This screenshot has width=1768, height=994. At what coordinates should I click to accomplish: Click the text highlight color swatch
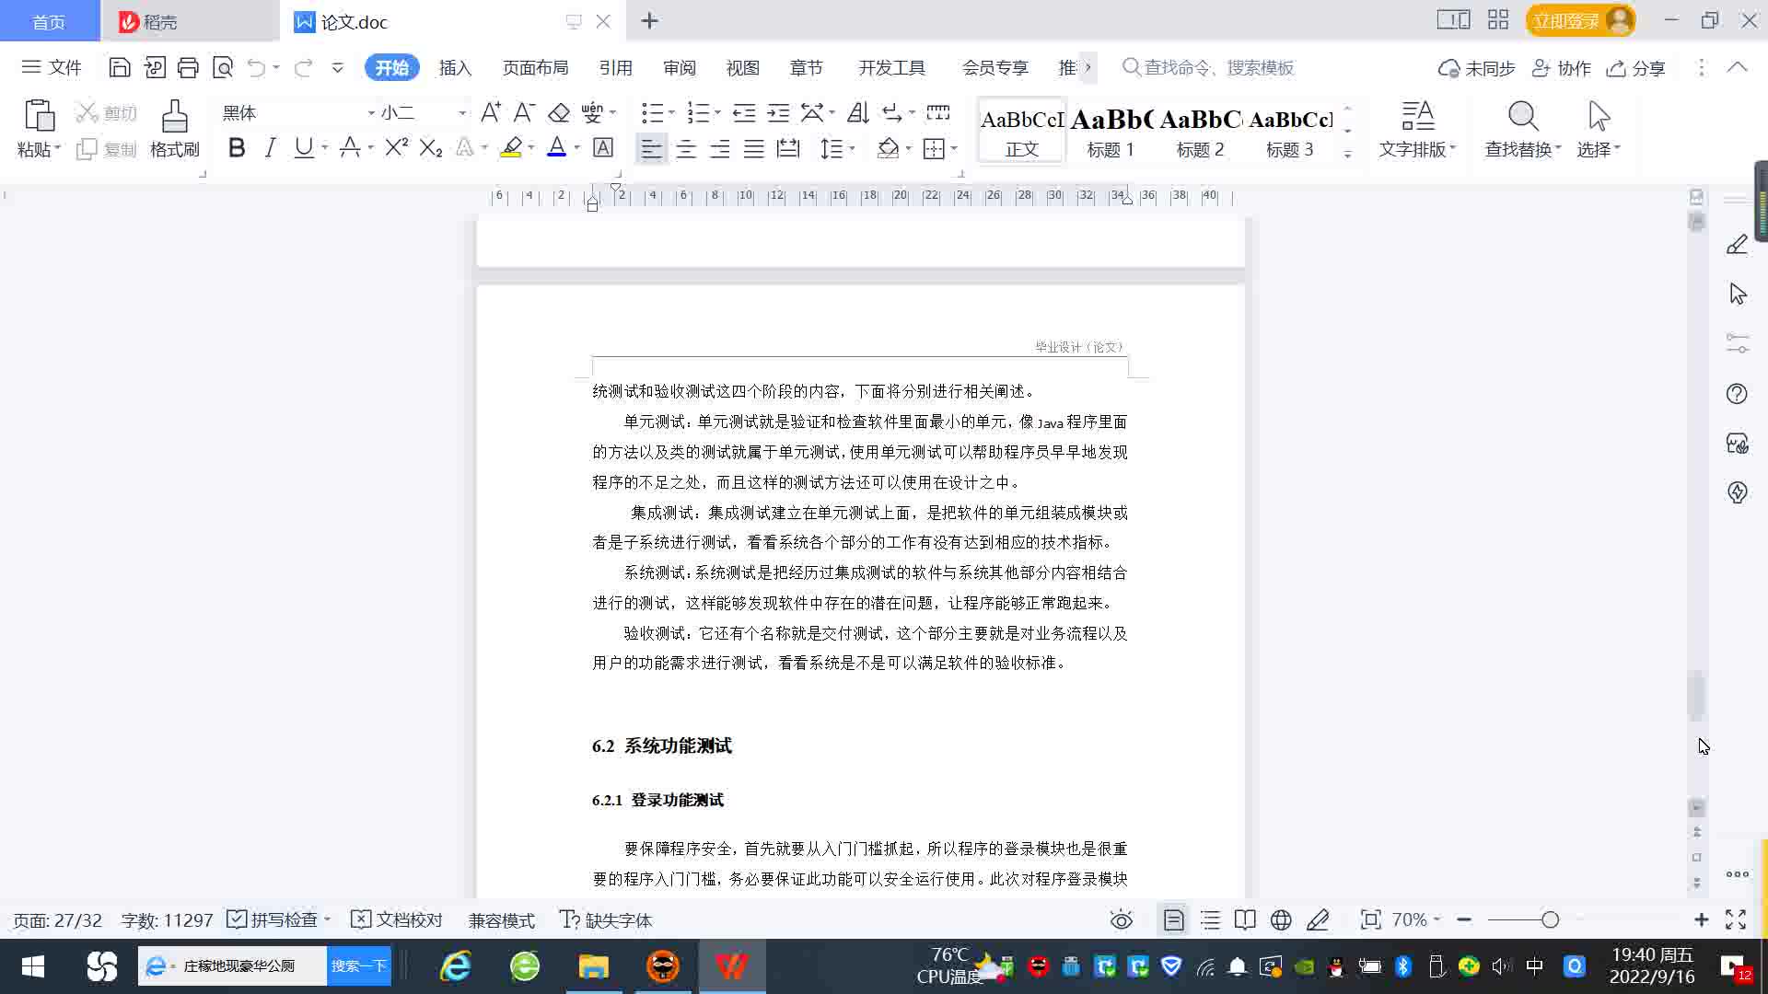pos(511,147)
